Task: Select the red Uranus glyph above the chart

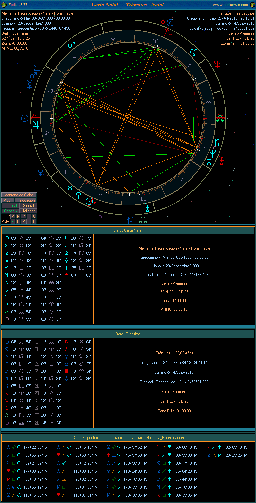Action: click(x=163, y=20)
